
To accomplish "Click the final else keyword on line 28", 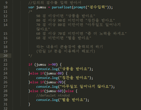I will point(70,91).
